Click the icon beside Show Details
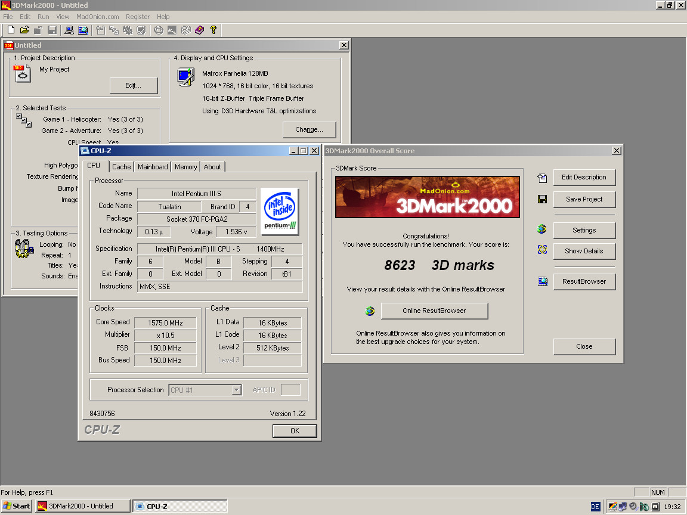 542,250
